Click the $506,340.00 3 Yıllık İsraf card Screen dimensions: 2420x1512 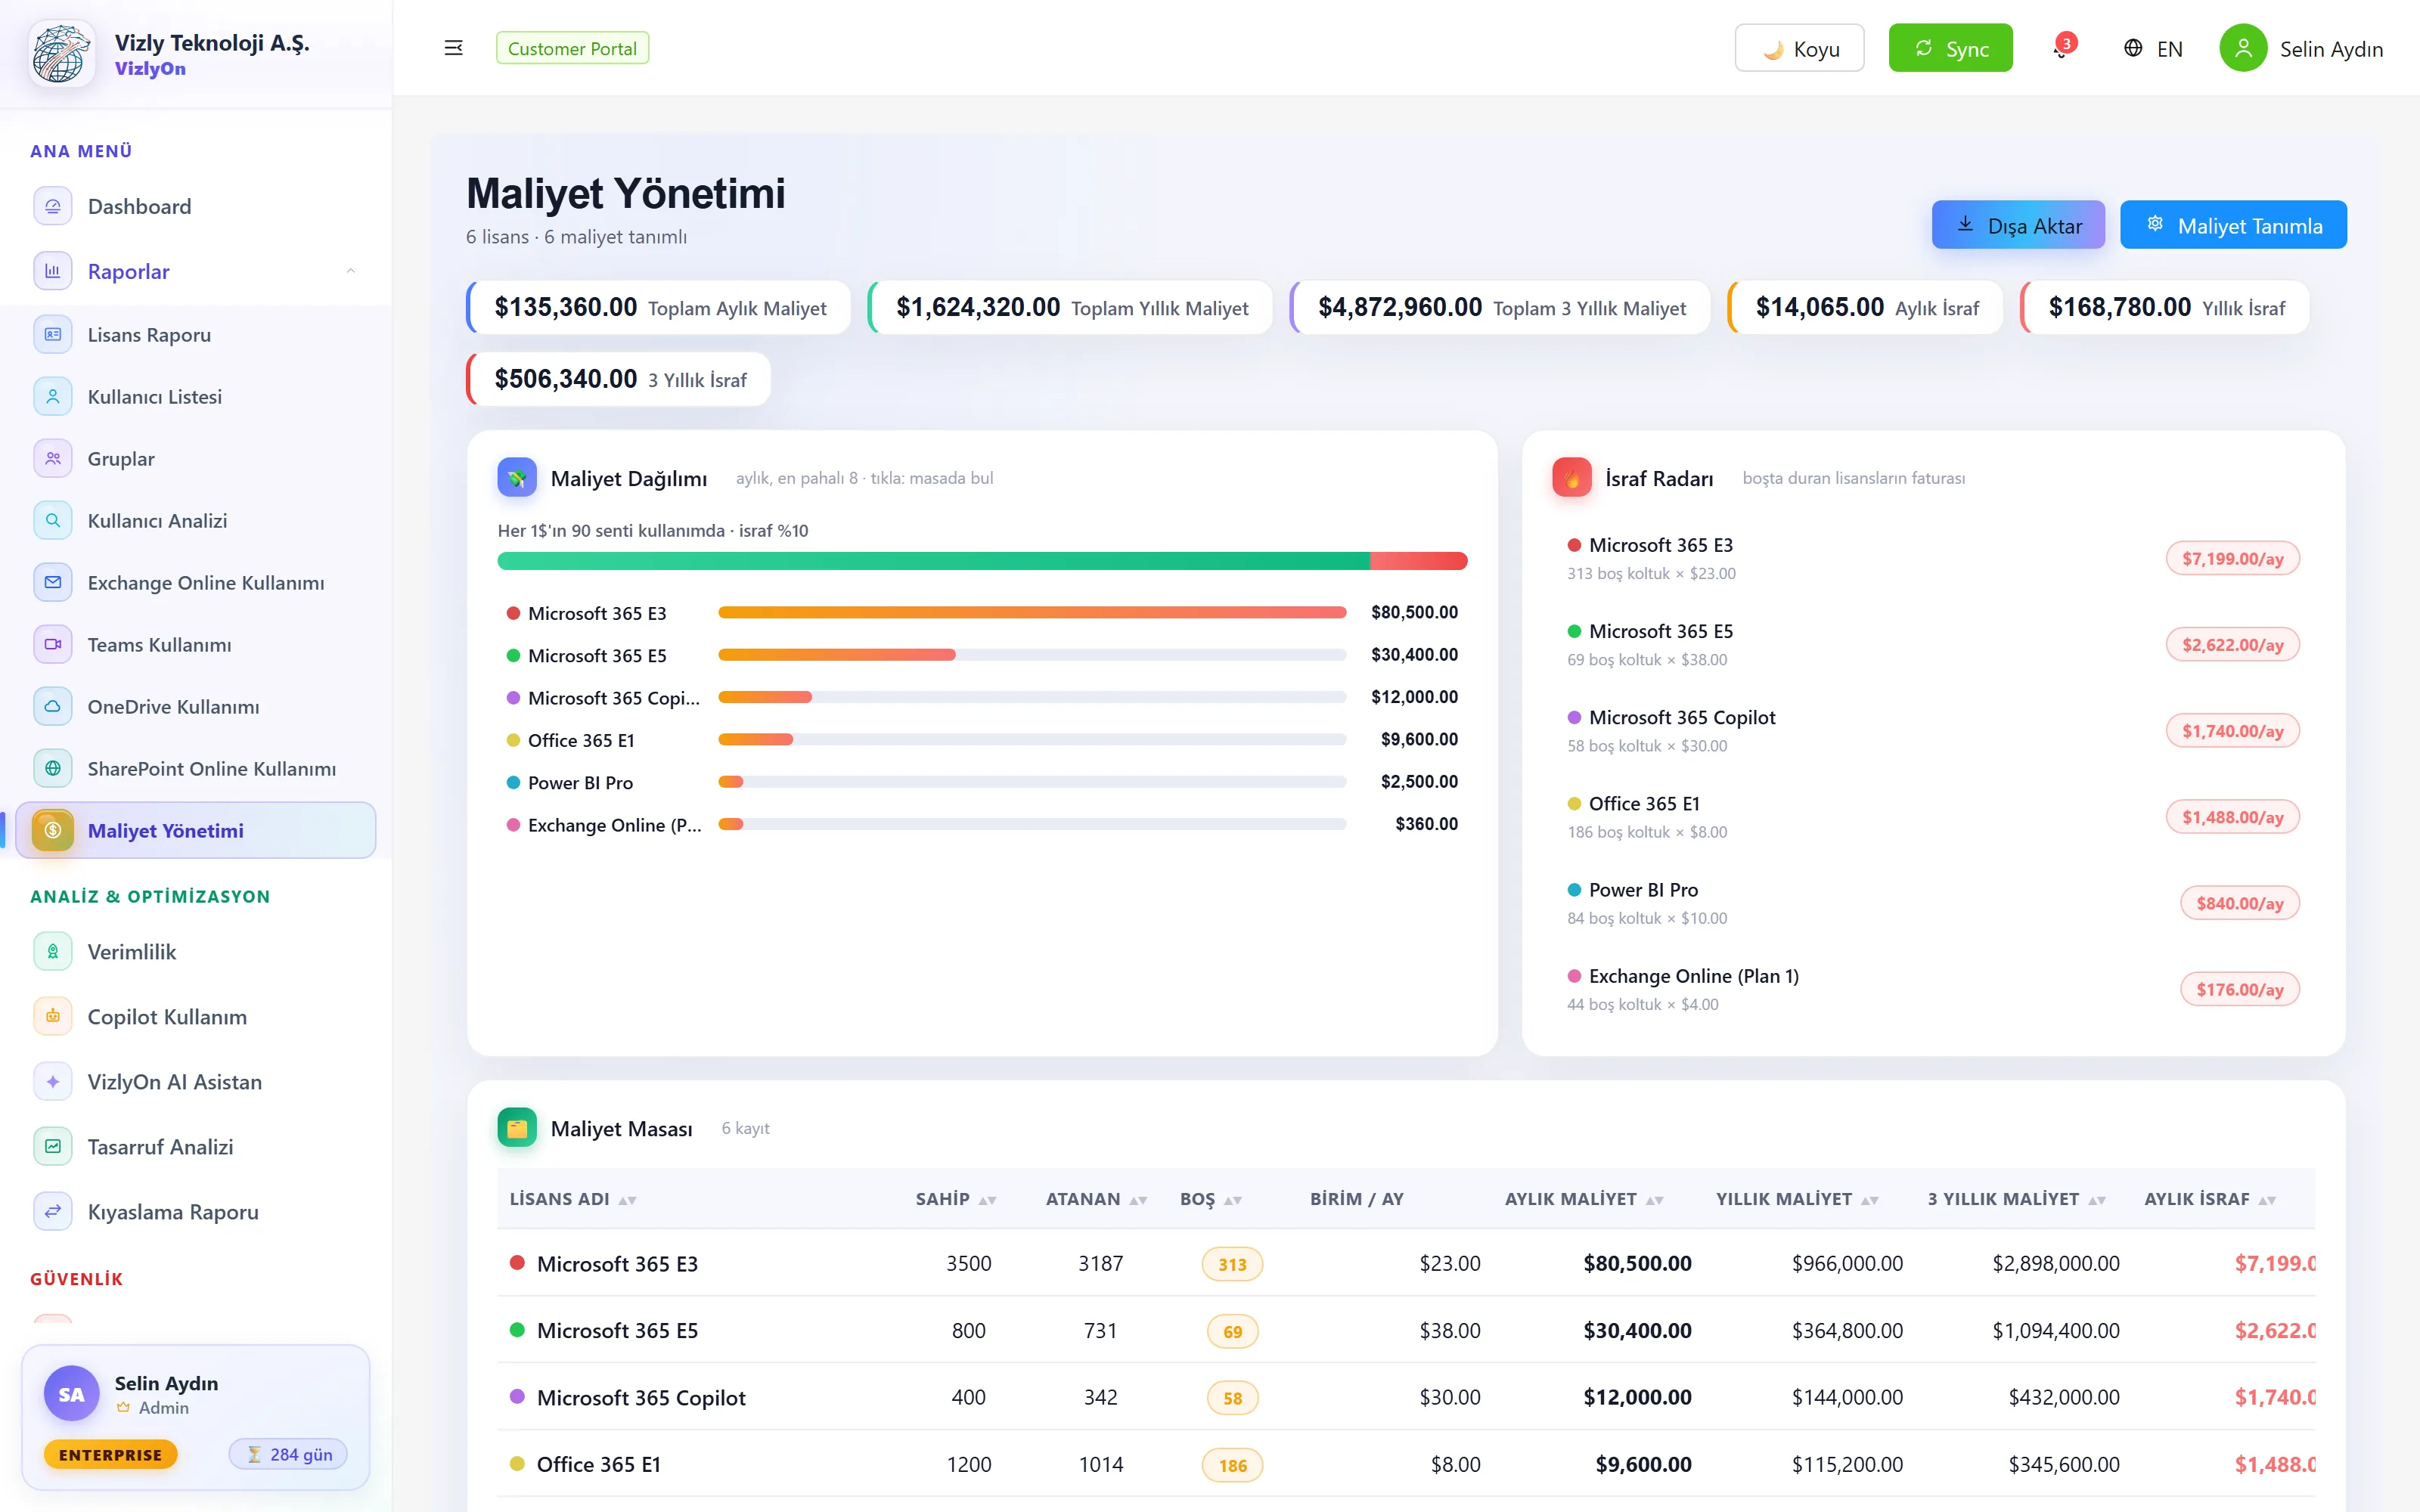point(619,379)
